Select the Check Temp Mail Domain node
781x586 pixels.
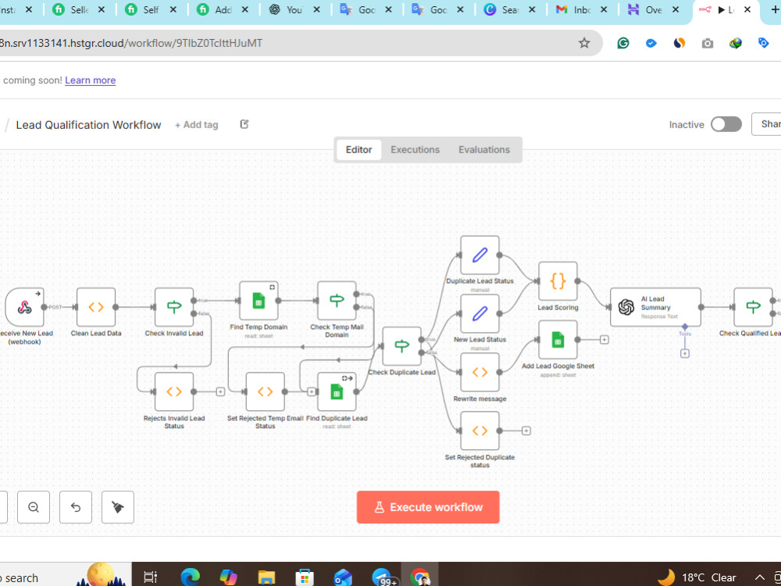(x=337, y=301)
